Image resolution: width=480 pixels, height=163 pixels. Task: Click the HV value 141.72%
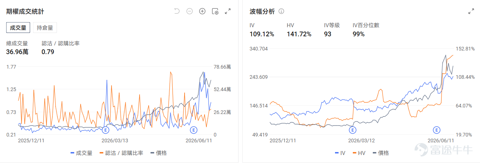[299, 34]
